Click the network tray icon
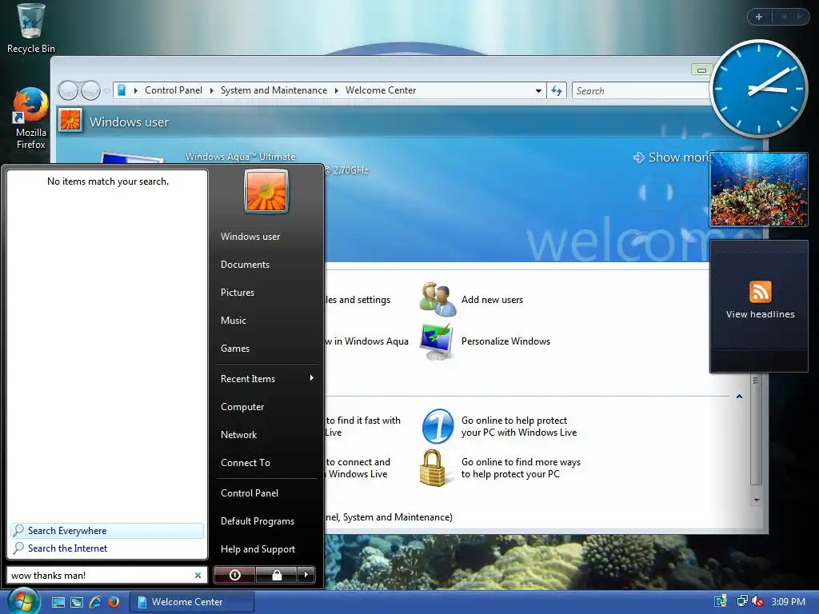 [741, 601]
